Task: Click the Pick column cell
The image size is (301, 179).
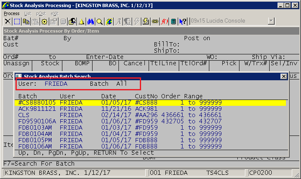Action: [x=229, y=63]
